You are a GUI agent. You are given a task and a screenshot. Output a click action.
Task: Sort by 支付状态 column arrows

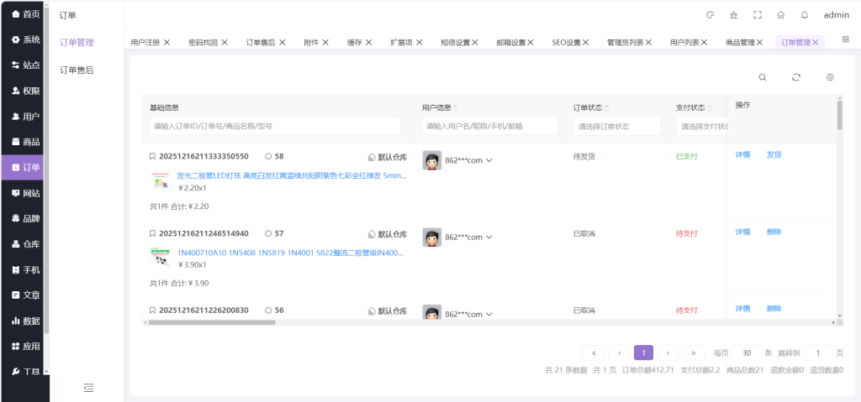[x=709, y=108]
